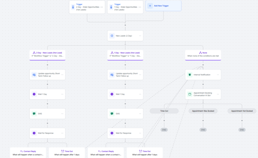Select the Appointment Was Booked branch pill
Viewport: 258px width, 158px height.
[203, 111]
